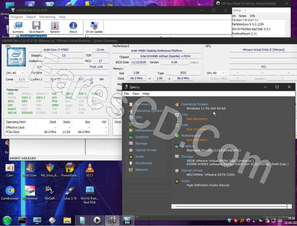Click the taskbar clock 16:34
This screenshot has width=297, height=226.
292,218
